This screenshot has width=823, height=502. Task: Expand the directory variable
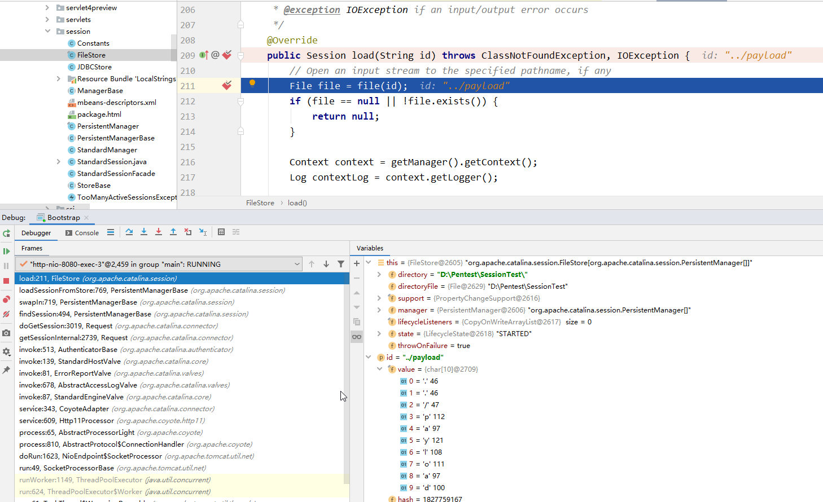tap(379, 275)
